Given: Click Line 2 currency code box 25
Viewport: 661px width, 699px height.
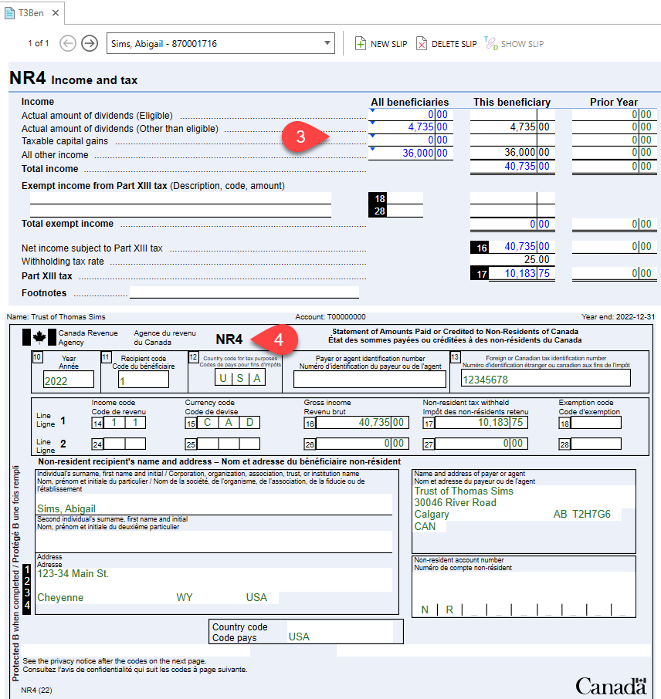Looking at the screenshot, I should 229,444.
